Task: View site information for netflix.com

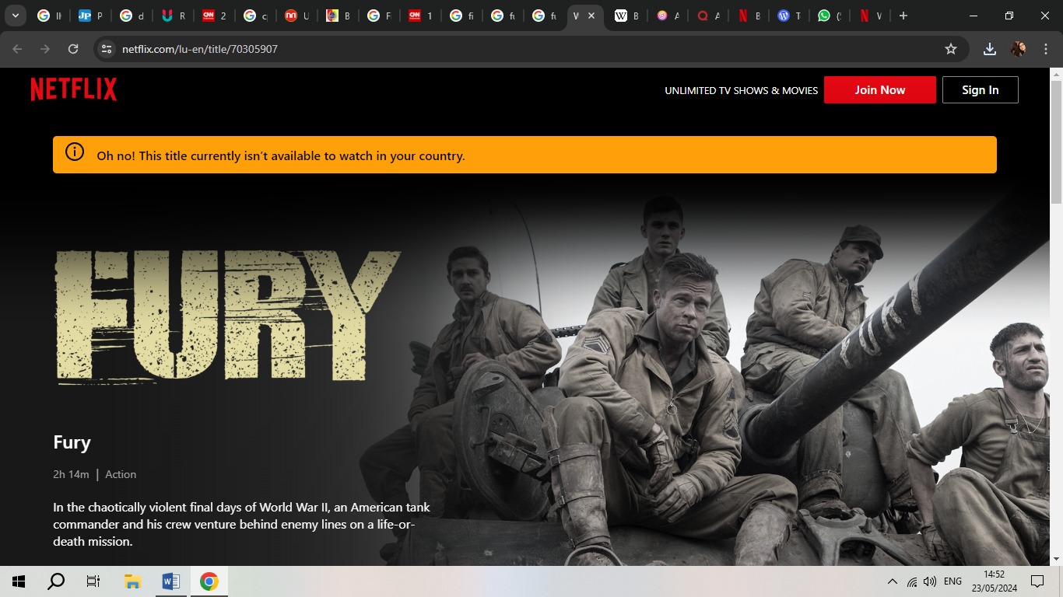Action: point(107,49)
